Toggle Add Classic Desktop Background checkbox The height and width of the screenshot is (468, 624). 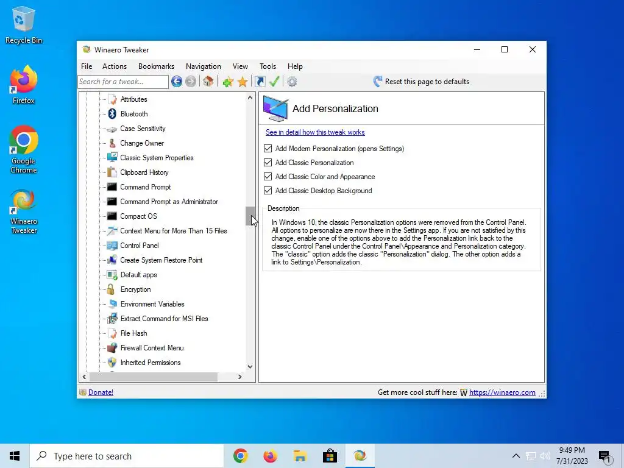coord(268,190)
